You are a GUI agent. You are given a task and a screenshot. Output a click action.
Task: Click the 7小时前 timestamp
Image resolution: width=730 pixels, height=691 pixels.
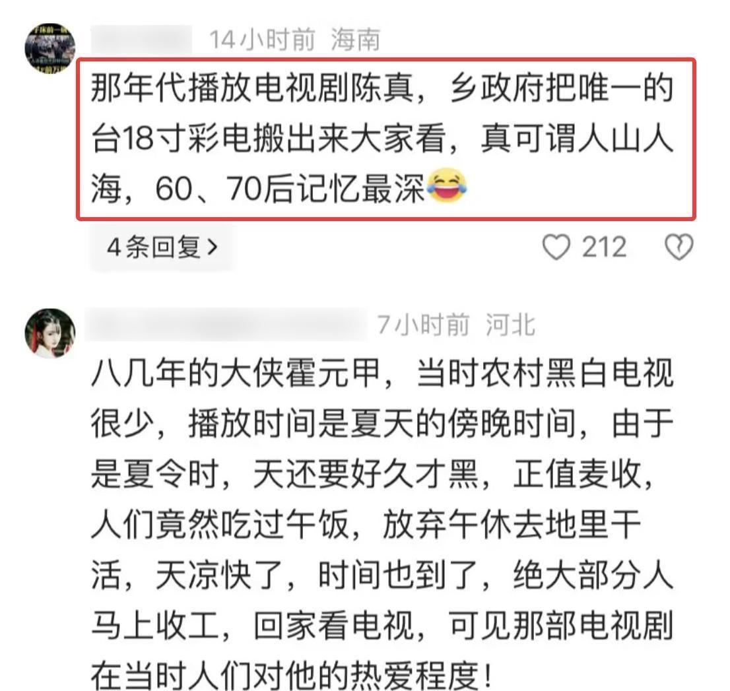tap(422, 325)
